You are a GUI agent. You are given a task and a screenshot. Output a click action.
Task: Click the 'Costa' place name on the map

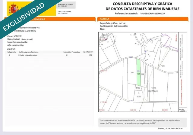point(154,88)
